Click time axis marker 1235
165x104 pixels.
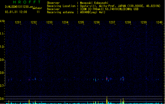point(81,22)
